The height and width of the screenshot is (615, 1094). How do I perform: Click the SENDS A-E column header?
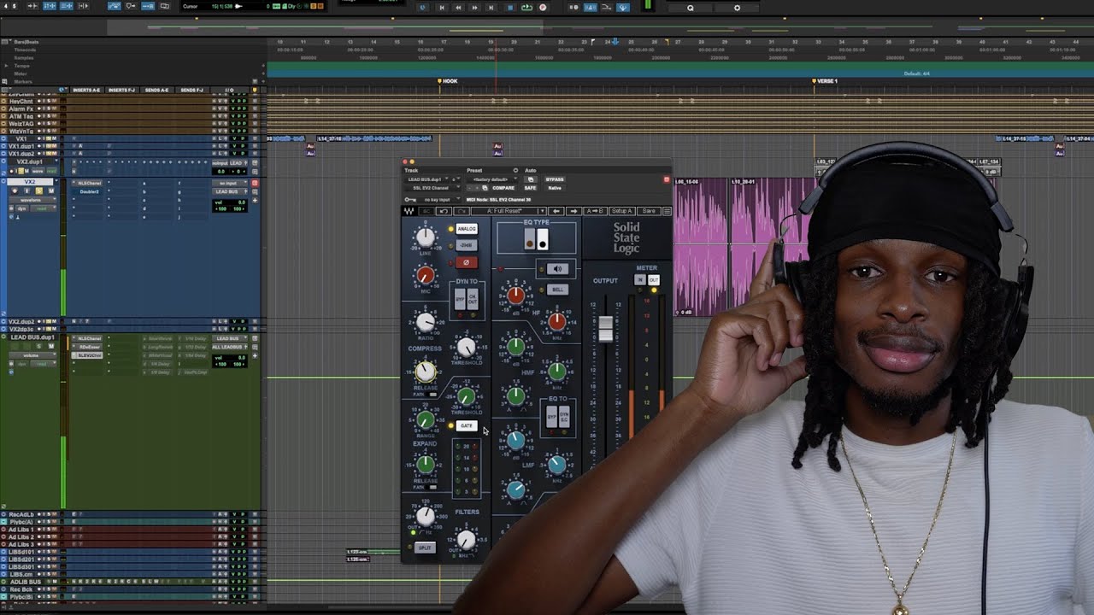click(x=157, y=90)
